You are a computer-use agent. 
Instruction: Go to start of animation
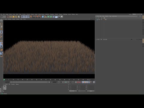59,82
